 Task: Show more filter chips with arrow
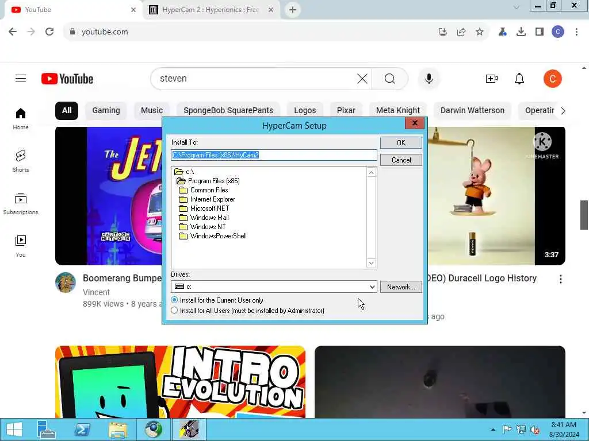563,111
